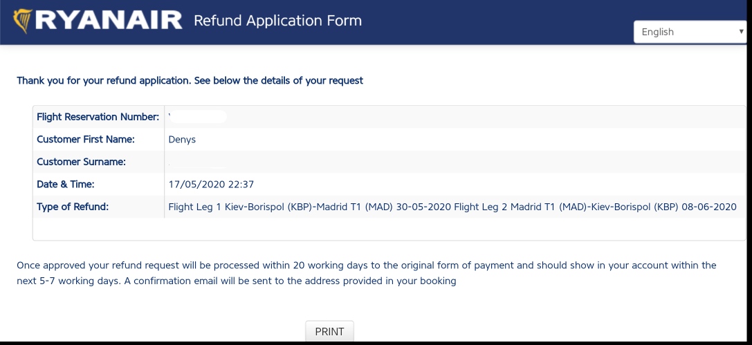Viewport: 752px width, 345px height.
Task: Click the redacted reservation number value
Action: point(198,117)
